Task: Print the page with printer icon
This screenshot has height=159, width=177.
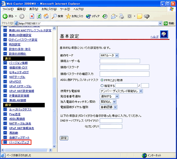Action: (122, 16)
